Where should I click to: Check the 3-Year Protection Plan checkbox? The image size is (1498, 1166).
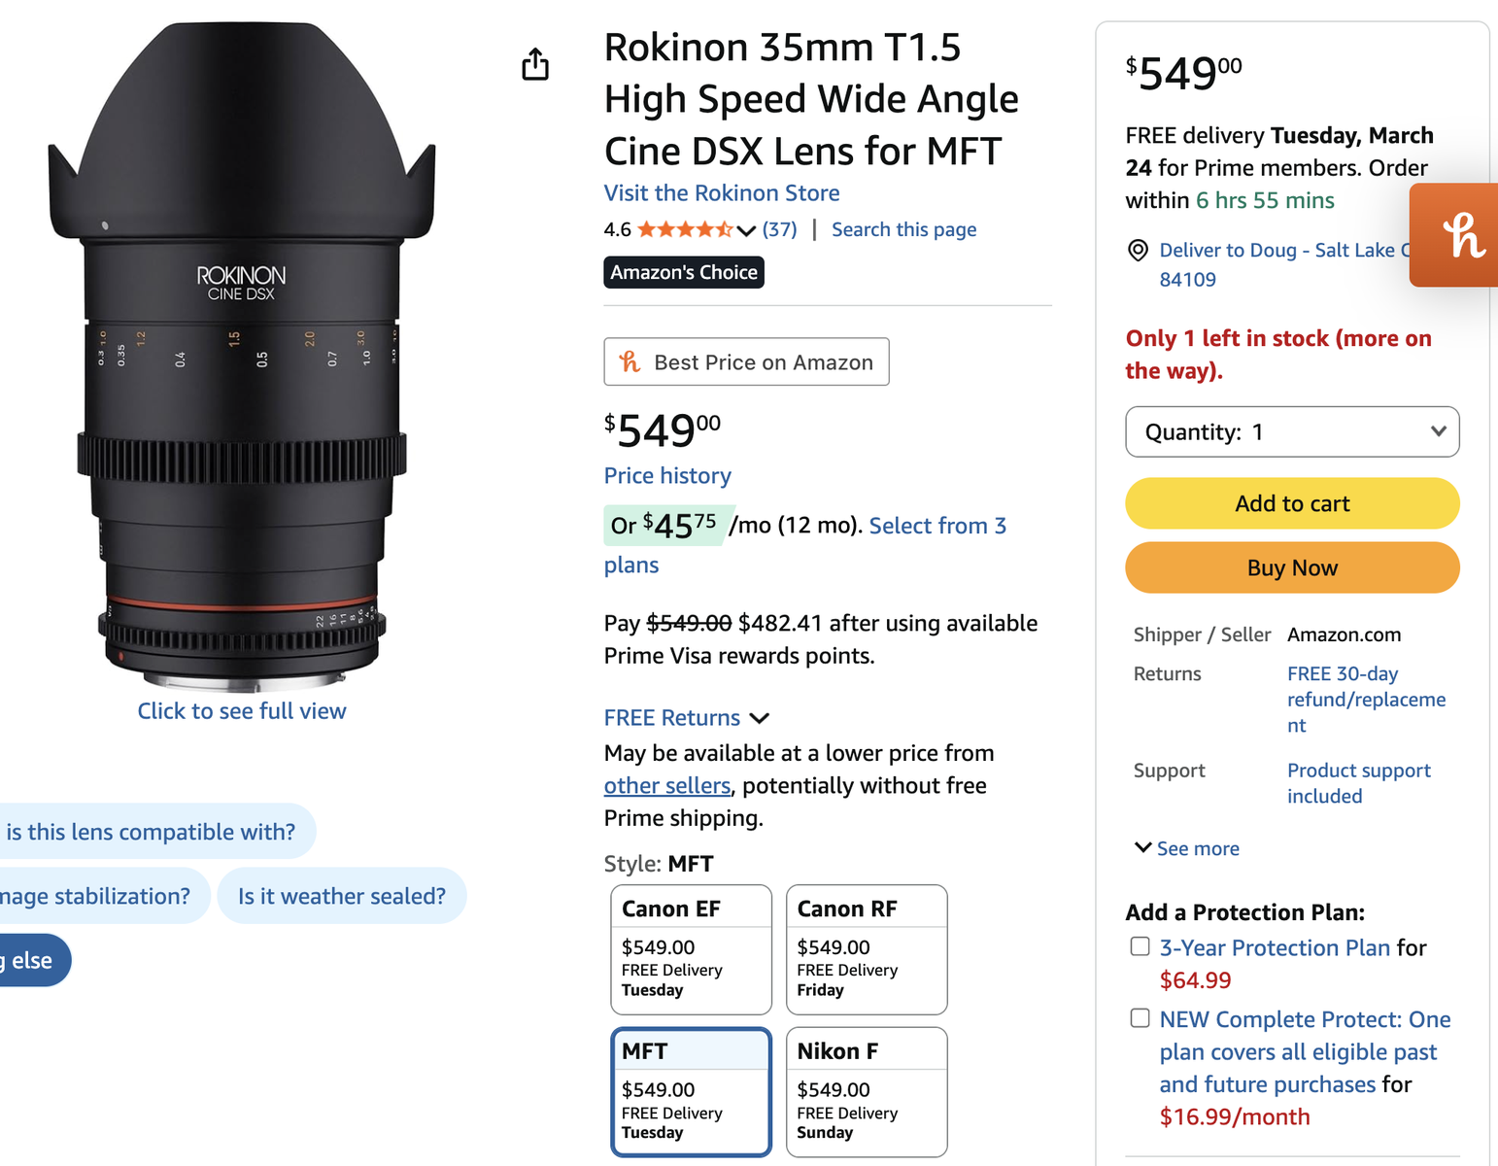pyautogui.click(x=1141, y=946)
